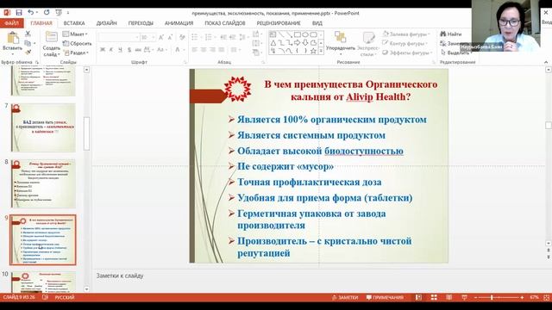The image size is (552, 310).
Task: Toggle strikethrough (abc) formatting
Action: pos(138,50)
